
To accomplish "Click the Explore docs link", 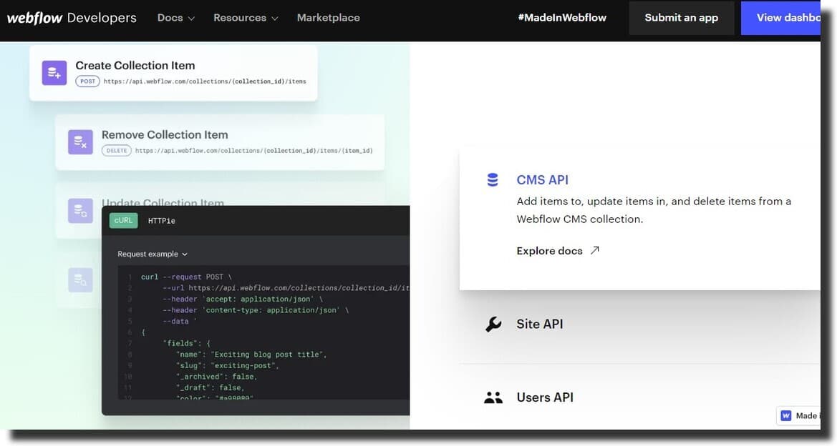I will coord(558,250).
